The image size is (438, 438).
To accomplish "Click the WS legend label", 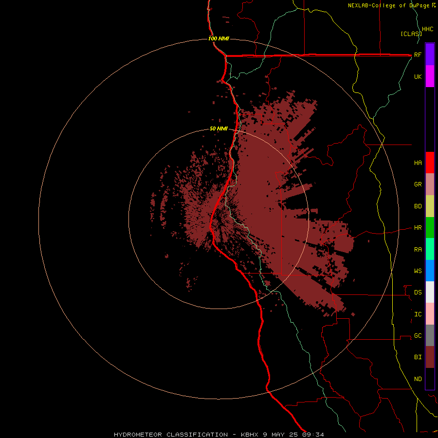I will pyautogui.click(x=418, y=271).
